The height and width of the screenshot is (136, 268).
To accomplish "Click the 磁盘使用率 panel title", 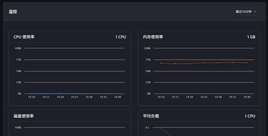I will click(x=24, y=116).
